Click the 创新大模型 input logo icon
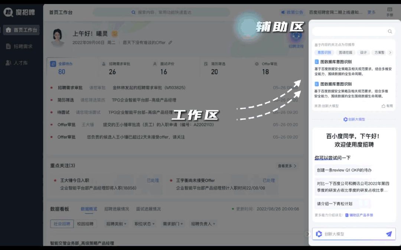The width and height of the screenshot is (401, 250). point(319,234)
